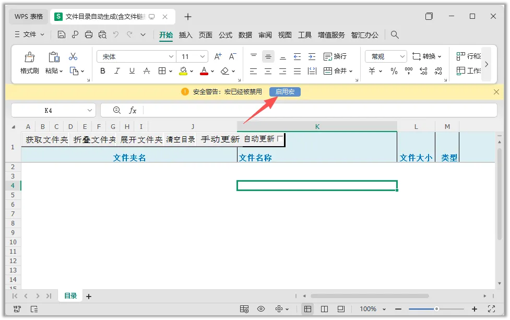Viewport: 510px width, 320px height.
Task: Click the search magnifier icon in menu bar
Action: [395, 34]
